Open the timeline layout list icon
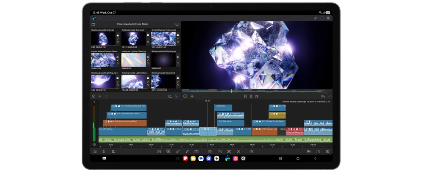The height and width of the screenshot is (170, 423). pyautogui.click(x=113, y=151)
